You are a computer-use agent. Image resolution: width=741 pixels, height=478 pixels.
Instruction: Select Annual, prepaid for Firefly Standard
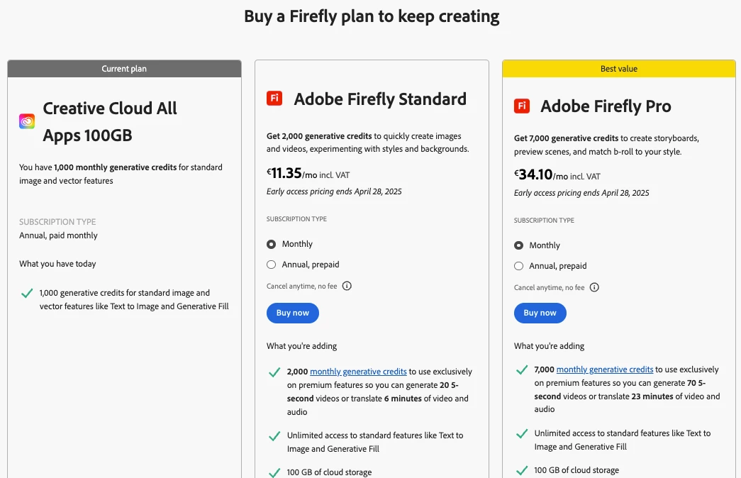click(x=272, y=265)
